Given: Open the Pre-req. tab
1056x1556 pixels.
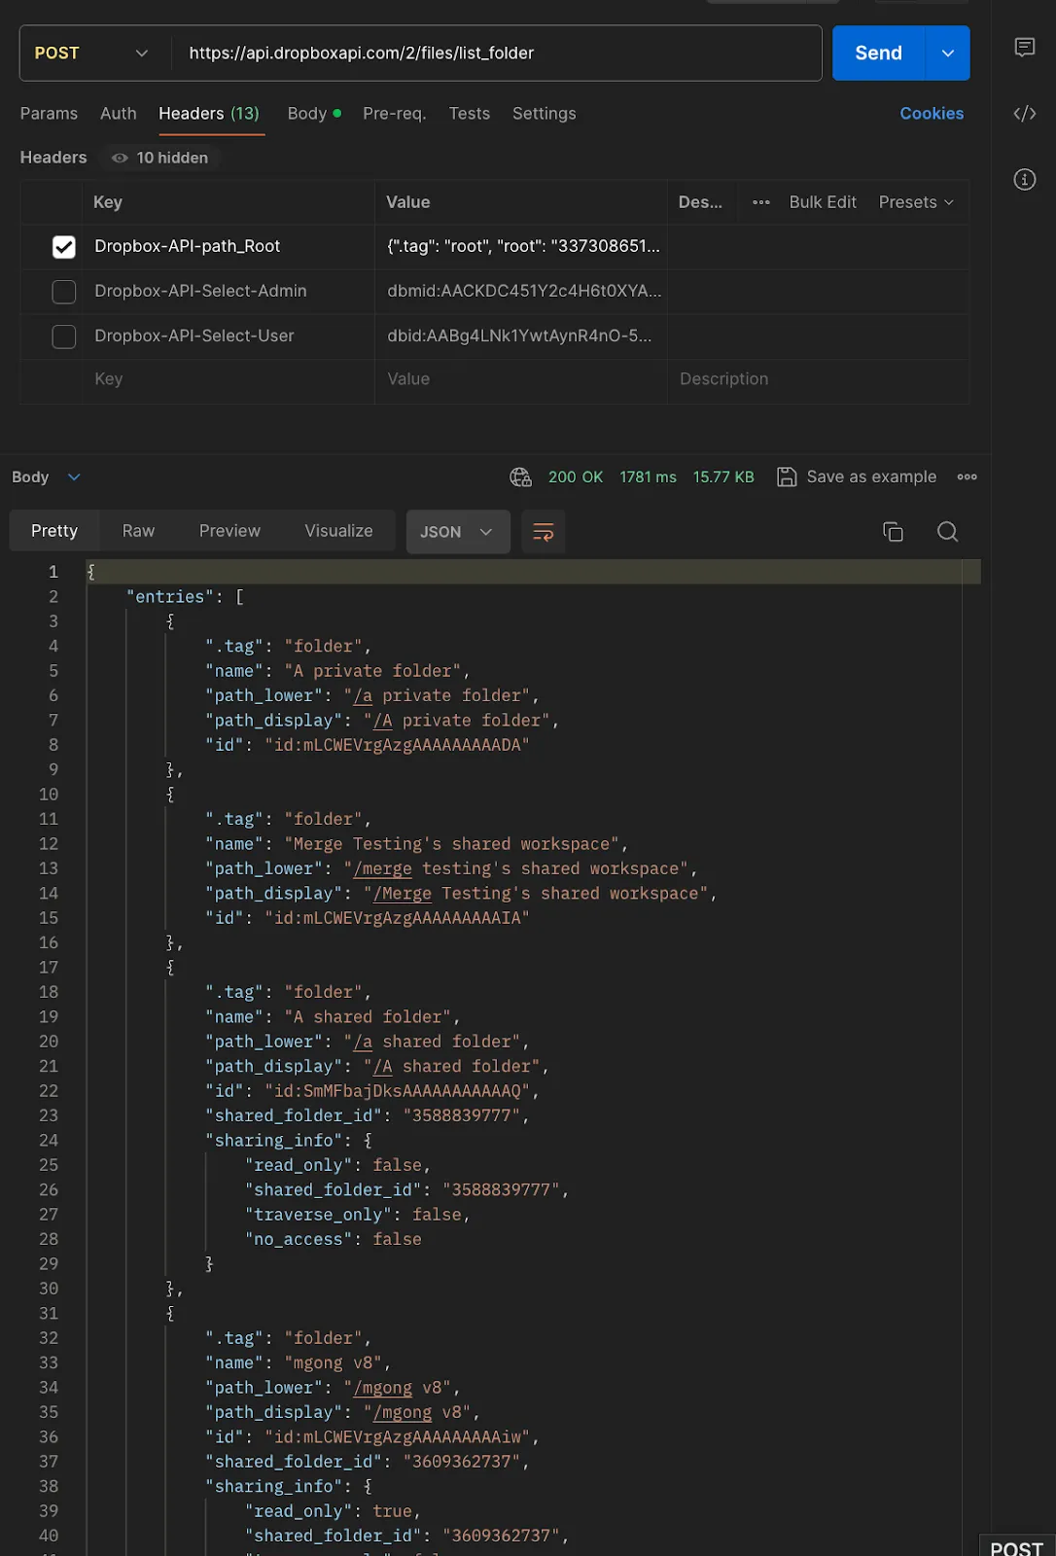Looking at the screenshot, I should pyautogui.click(x=394, y=114).
